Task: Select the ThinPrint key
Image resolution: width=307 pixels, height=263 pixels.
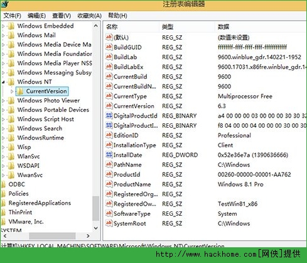Action: pyautogui.click(x=20, y=212)
